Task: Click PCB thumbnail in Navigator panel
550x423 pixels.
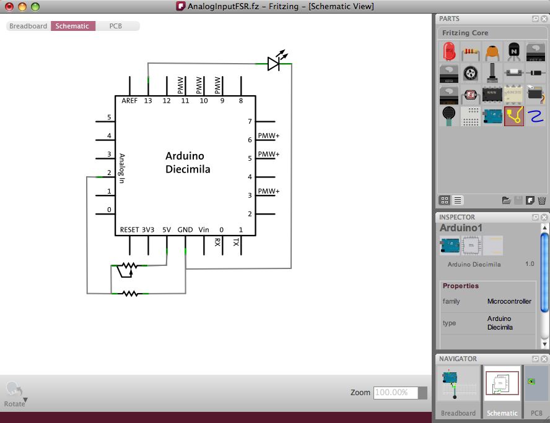Action: 536,387
